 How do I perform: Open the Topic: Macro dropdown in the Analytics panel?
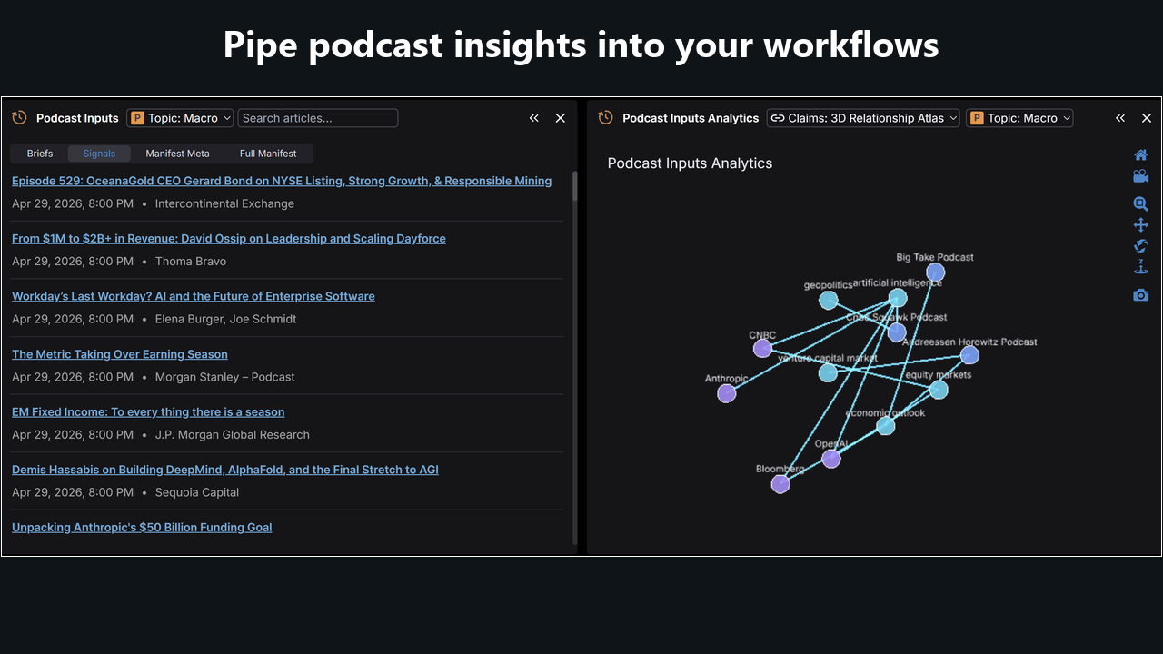(x=1019, y=118)
